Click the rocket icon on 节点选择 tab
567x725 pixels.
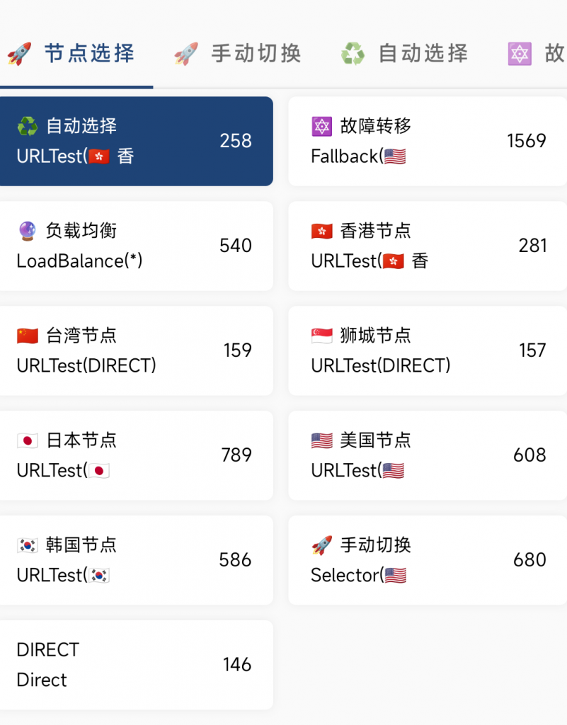point(19,54)
